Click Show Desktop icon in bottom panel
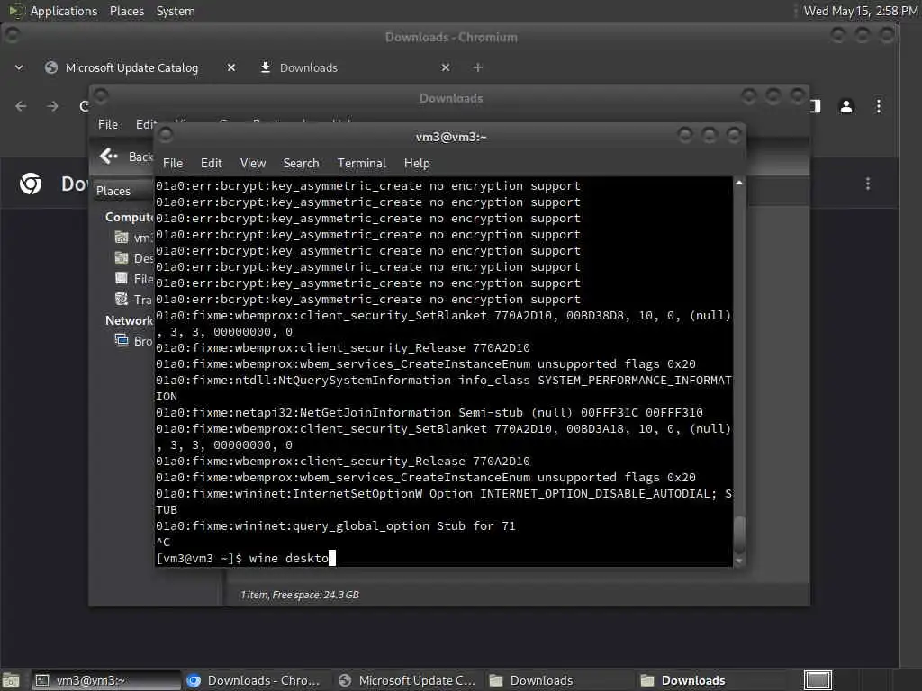The image size is (922, 691). pos(11,680)
